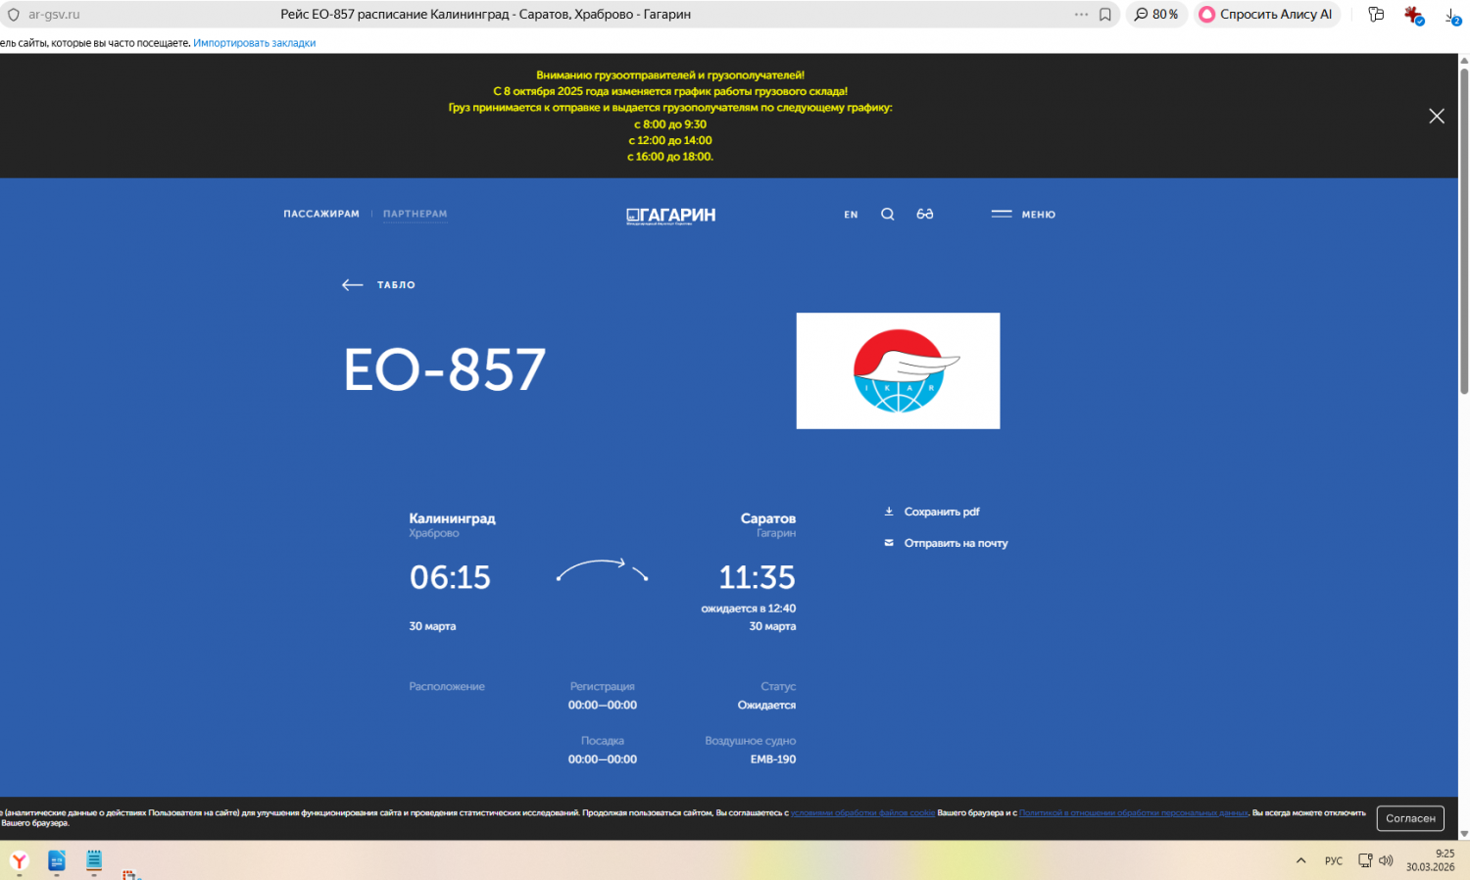
Task: Select the ПАССАЖИРАМ tab
Action: [321, 214]
